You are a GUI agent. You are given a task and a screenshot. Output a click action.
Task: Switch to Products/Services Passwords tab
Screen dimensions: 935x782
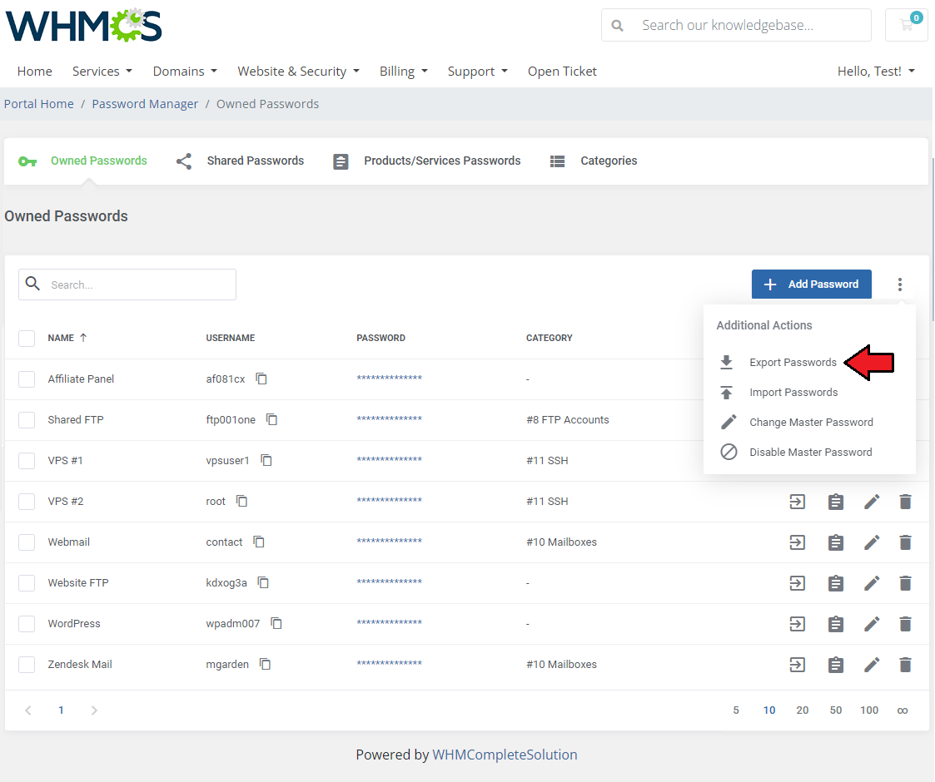tap(427, 161)
